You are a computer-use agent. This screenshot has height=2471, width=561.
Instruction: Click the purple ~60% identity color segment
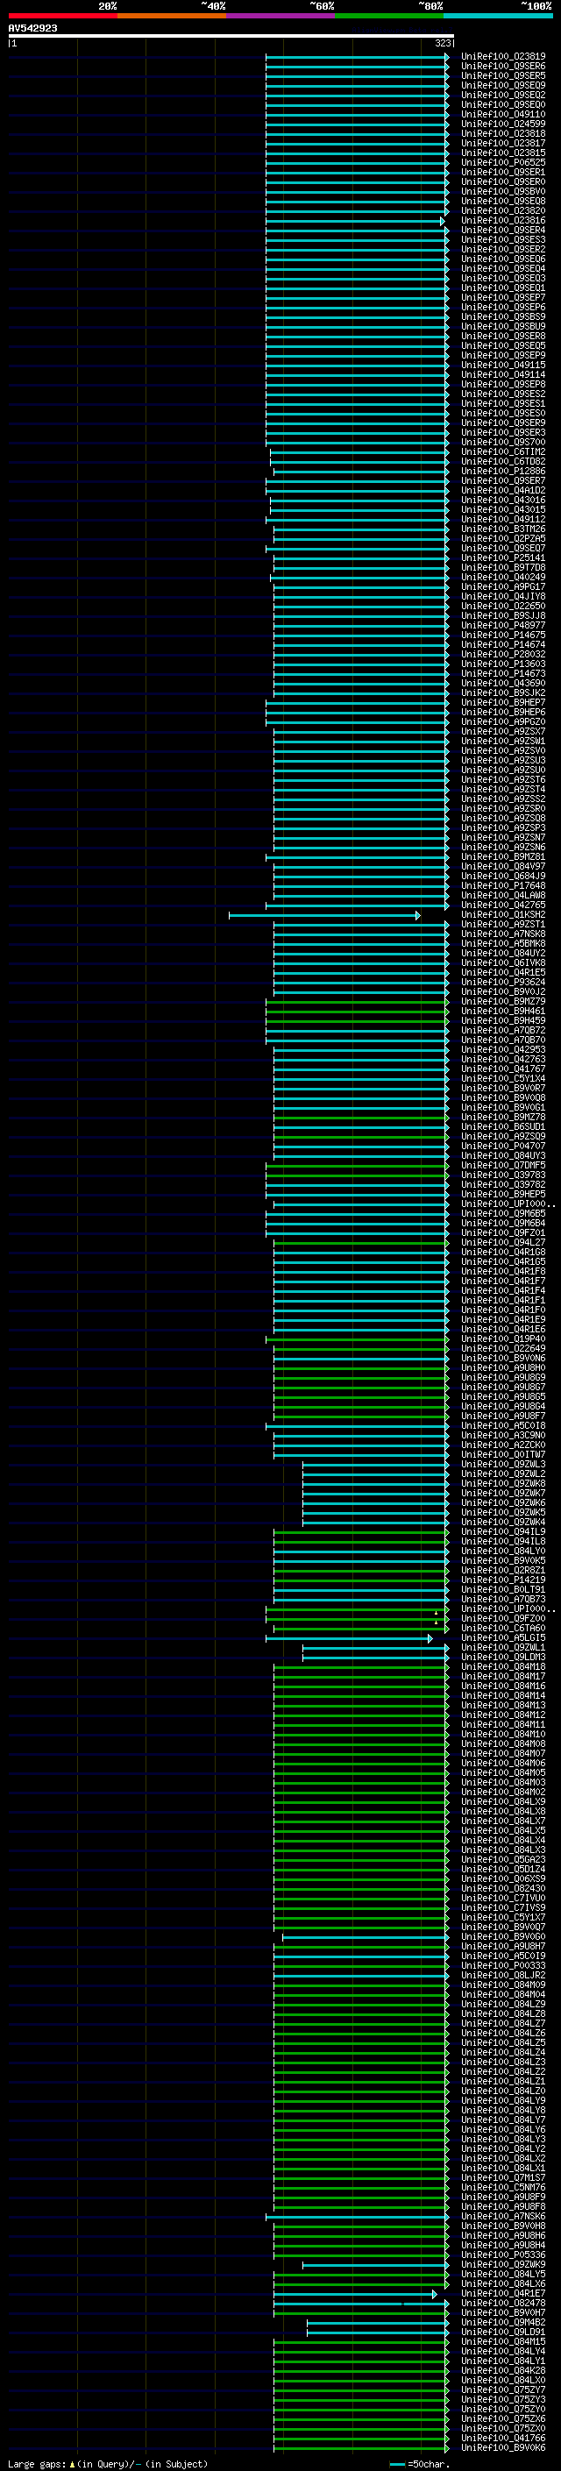(281, 16)
